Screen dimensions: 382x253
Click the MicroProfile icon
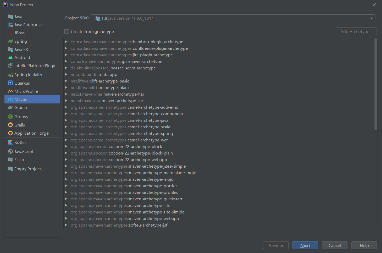(x=10, y=91)
